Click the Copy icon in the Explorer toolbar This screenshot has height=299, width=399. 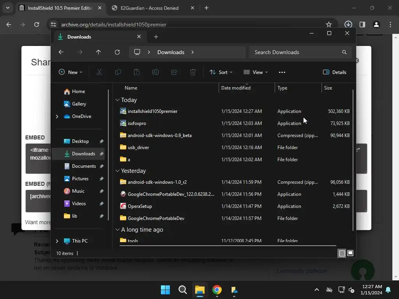(118, 72)
